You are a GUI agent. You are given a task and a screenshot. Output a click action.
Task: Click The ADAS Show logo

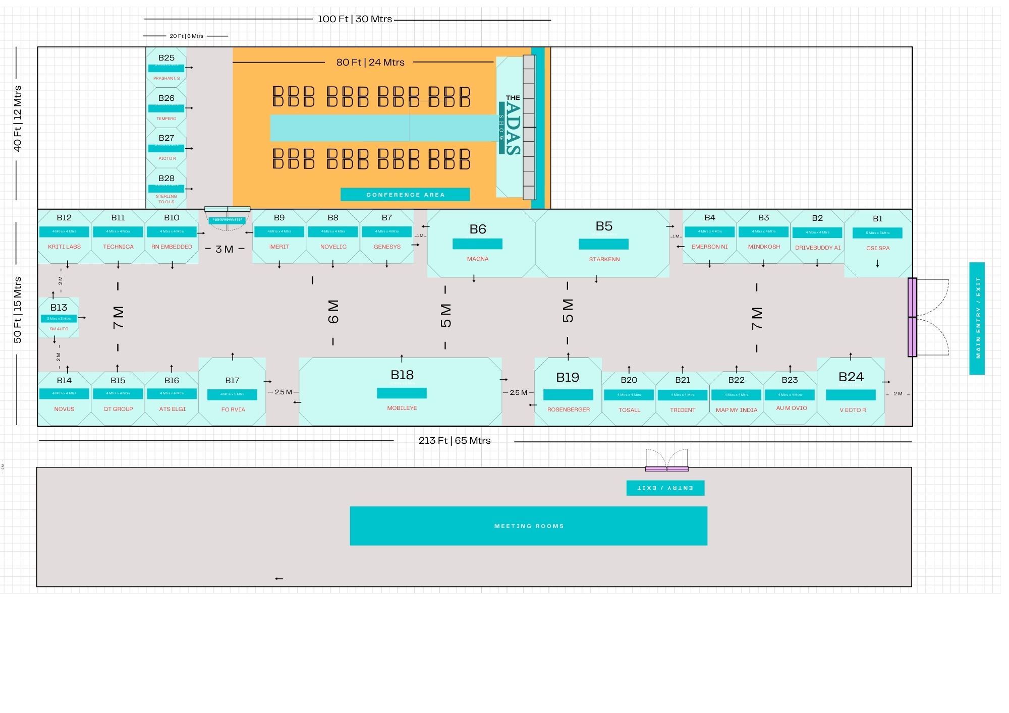[510, 127]
